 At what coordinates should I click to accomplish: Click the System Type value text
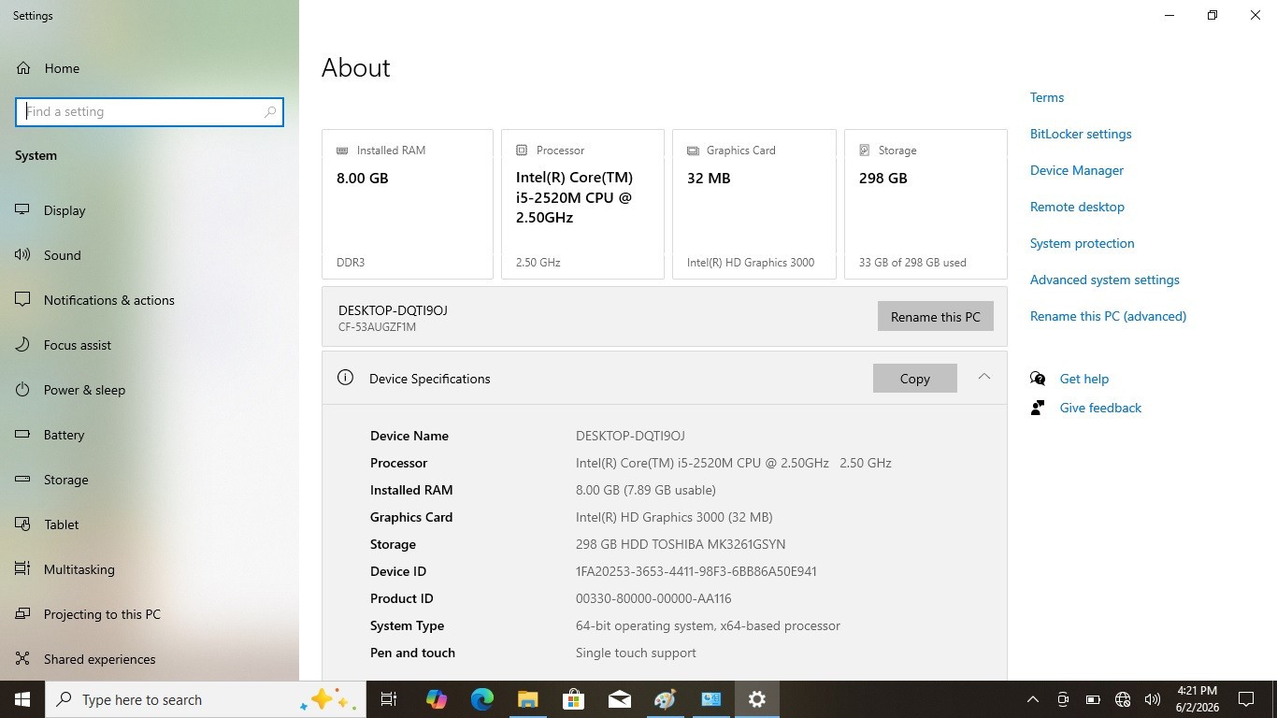click(x=708, y=625)
